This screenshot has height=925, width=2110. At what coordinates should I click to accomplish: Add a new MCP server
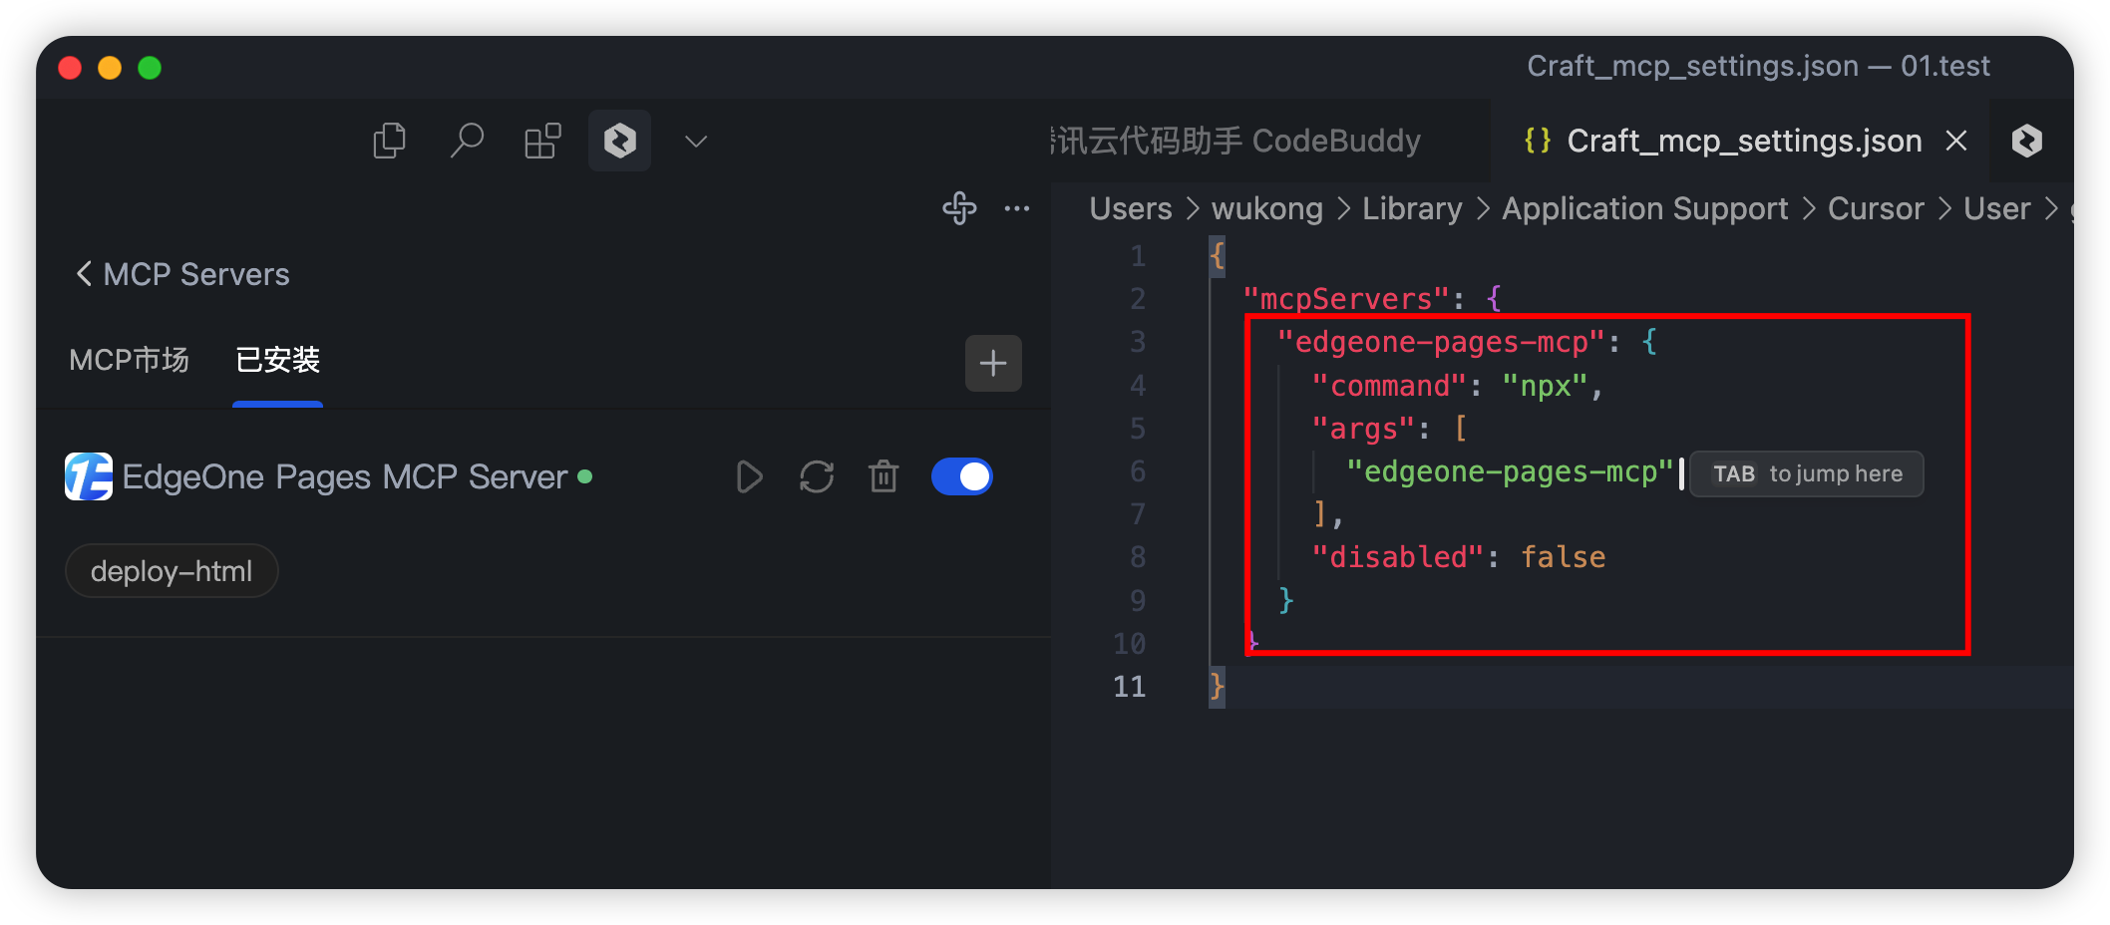pos(993,363)
